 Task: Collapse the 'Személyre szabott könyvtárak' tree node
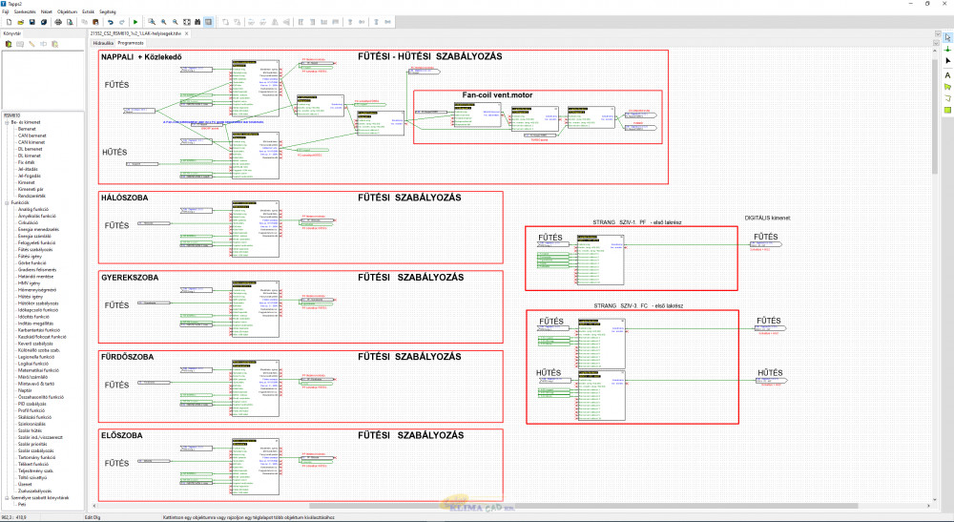(x=8, y=497)
